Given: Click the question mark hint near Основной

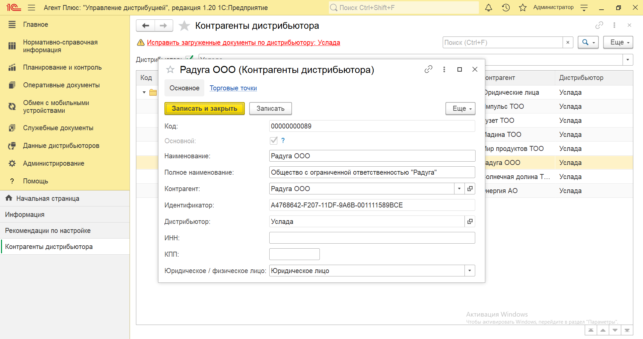Looking at the screenshot, I should 283,141.
